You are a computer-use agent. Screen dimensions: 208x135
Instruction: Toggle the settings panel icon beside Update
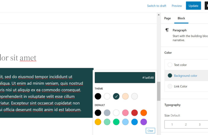(x=206, y=6)
